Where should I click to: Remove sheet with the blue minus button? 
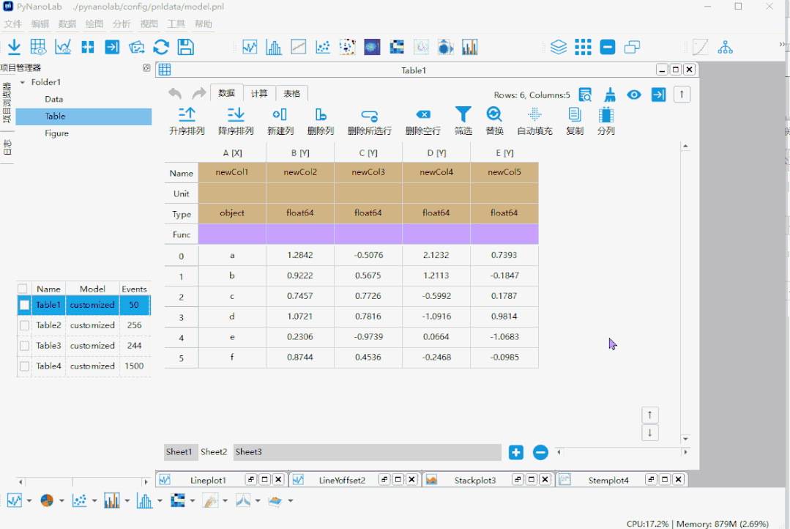click(540, 452)
